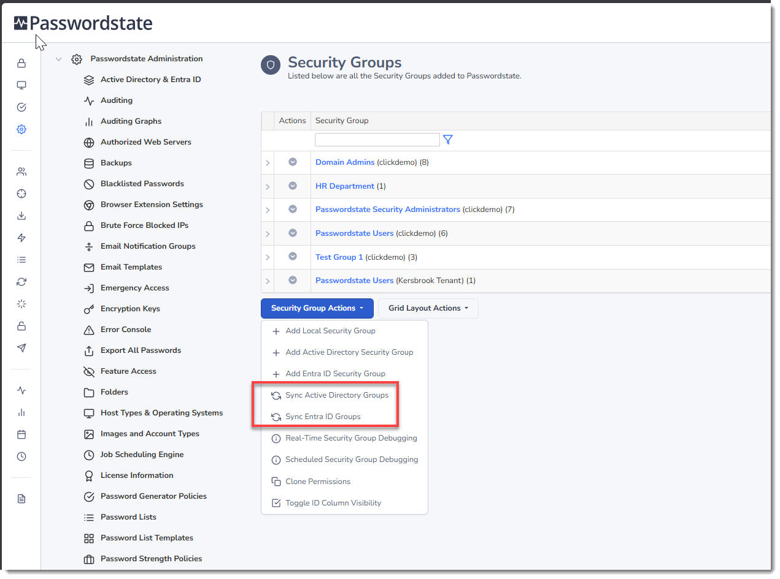Image resolution: width=780 pixels, height=579 pixels.
Task: Click the open padlock icon in left rail
Action: coord(21,326)
